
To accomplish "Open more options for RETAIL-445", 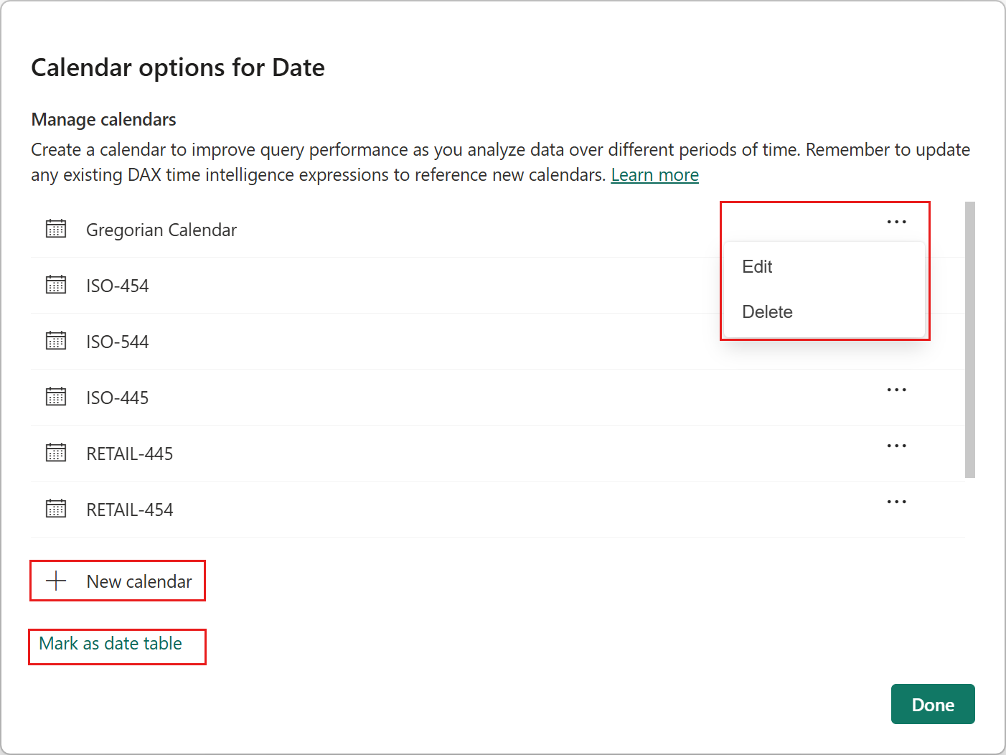I will click(x=896, y=446).
